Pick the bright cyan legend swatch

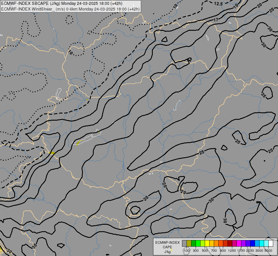coord(262,243)
